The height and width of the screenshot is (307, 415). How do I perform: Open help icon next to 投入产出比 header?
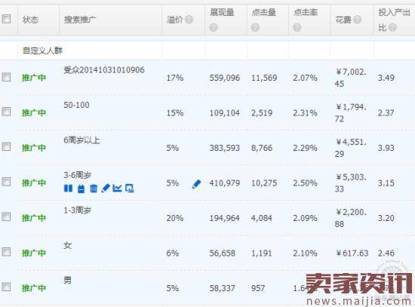pos(392,27)
